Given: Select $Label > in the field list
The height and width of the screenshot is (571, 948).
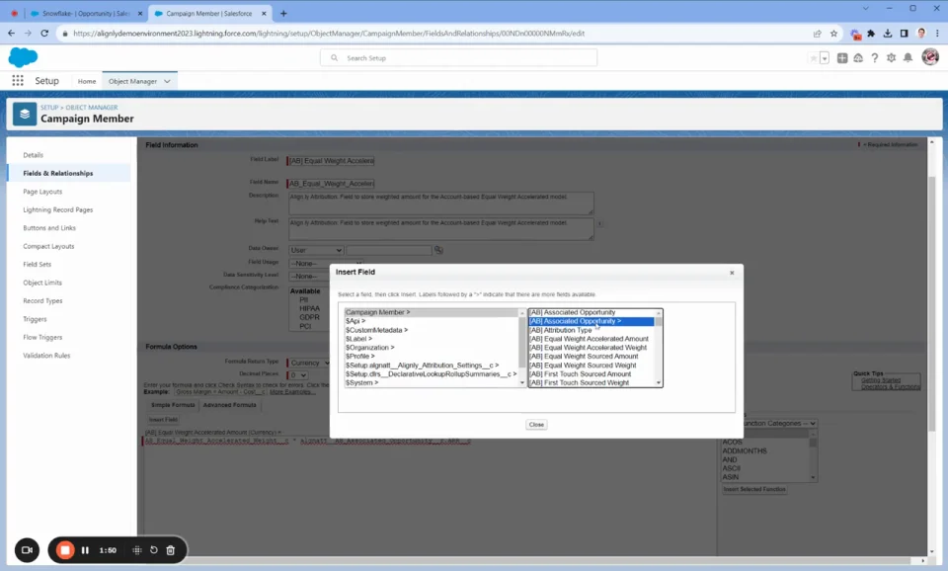Looking at the screenshot, I should tap(432, 339).
